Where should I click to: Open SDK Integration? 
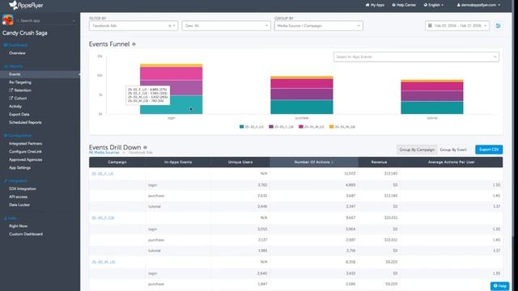pyautogui.click(x=23, y=188)
